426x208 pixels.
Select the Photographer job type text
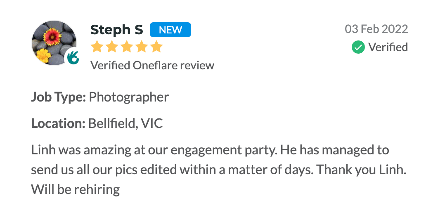(x=129, y=97)
